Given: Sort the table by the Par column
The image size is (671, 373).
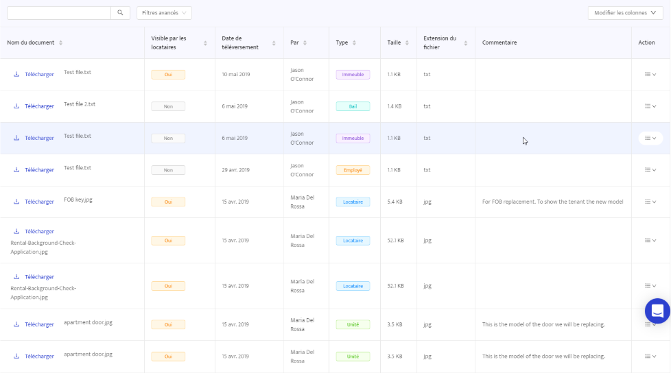Looking at the screenshot, I should pyautogui.click(x=305, y=43).
